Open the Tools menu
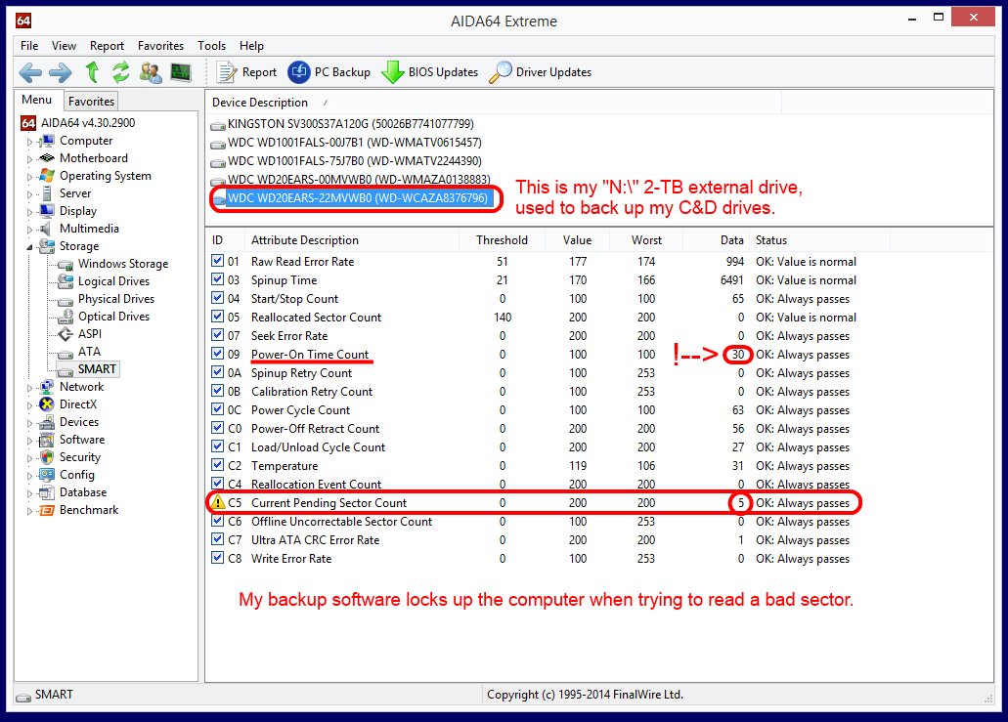This screenshot has height=722, width=1008. click(211, 46)
